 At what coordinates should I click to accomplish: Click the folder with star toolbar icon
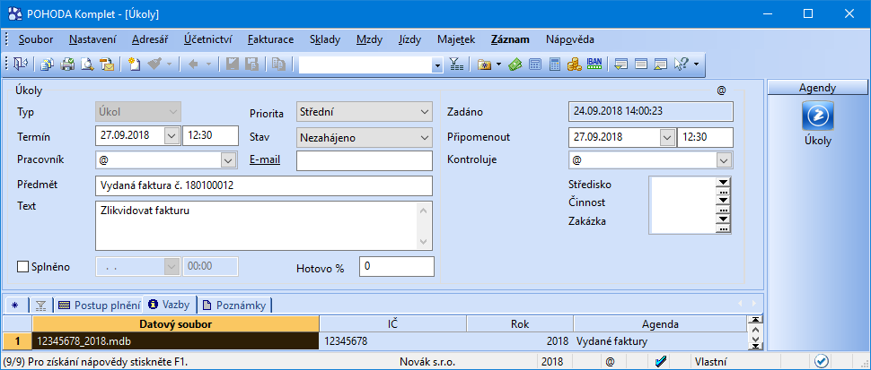pos(485,65)
